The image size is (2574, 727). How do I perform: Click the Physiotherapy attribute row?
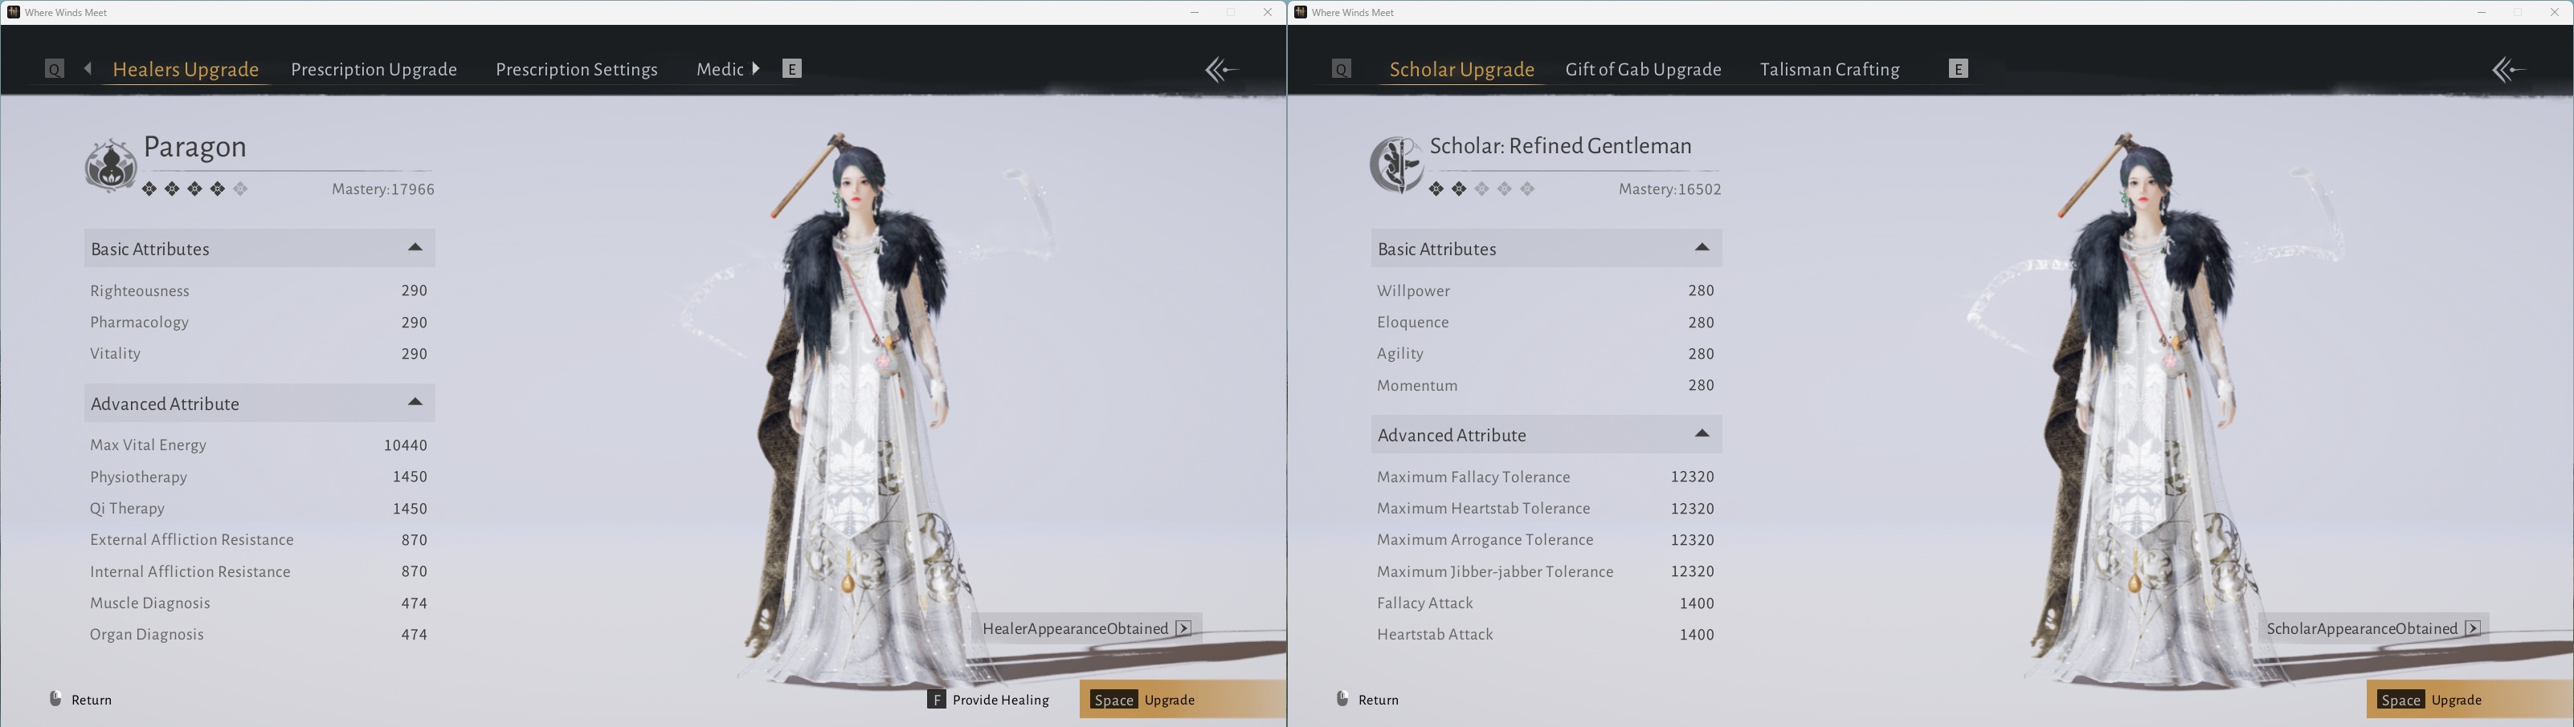pos(259,477)
